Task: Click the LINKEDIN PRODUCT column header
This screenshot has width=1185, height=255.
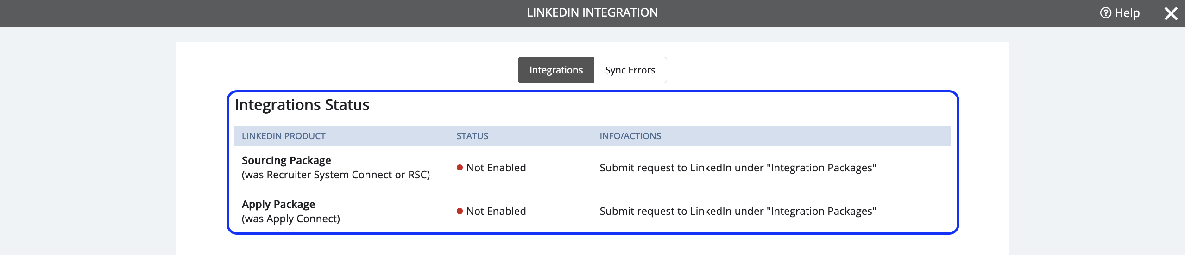Action: 284,136
